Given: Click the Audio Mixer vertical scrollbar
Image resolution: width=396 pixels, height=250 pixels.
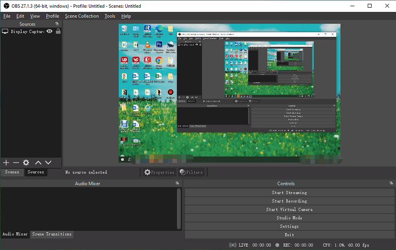Looking at the screenshot, I should [179, 208].
